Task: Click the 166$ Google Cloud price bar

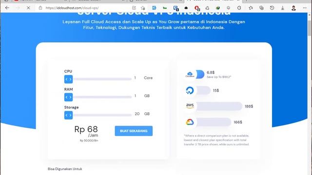Action: [x=214, y=122]
